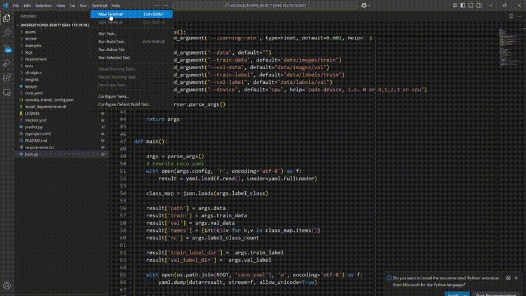Click the Accounts icon in activity bar
The height and width of the screenshot is (296, 526).
(7, 285)
